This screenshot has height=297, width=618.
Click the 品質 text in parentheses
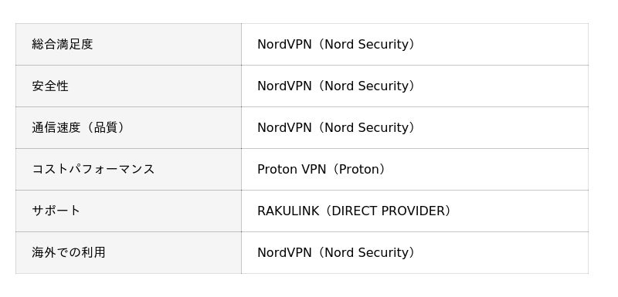105,128
